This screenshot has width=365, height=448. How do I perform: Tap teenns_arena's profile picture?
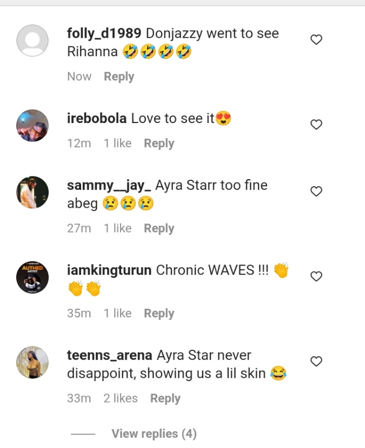pyautogui.click(x=32, y=362)
